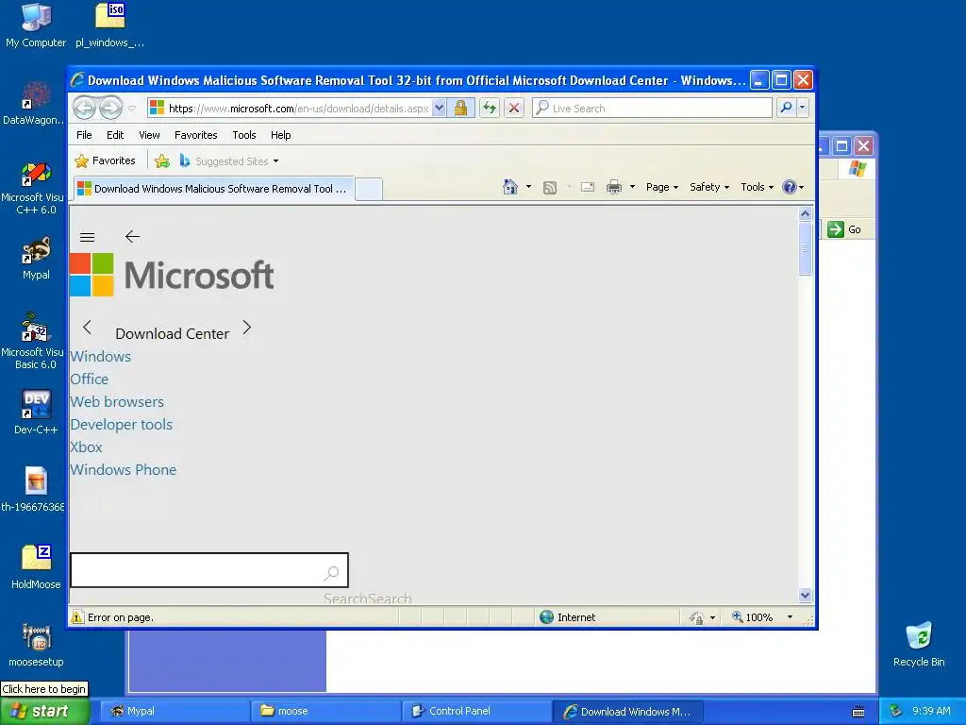Image resolution: width=966 pixels, height=725 pixels.
Task: Click the left chevron by Download Center
Action: [x=87, y=328]
